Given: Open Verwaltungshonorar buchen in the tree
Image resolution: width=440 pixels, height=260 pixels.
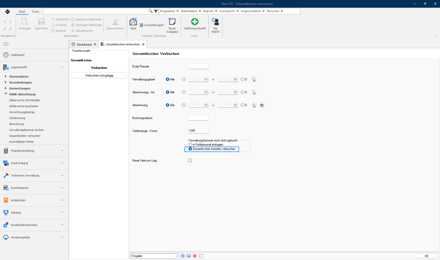Looking at the screenshot, I should pyautogui.click(x=27, y=130).
